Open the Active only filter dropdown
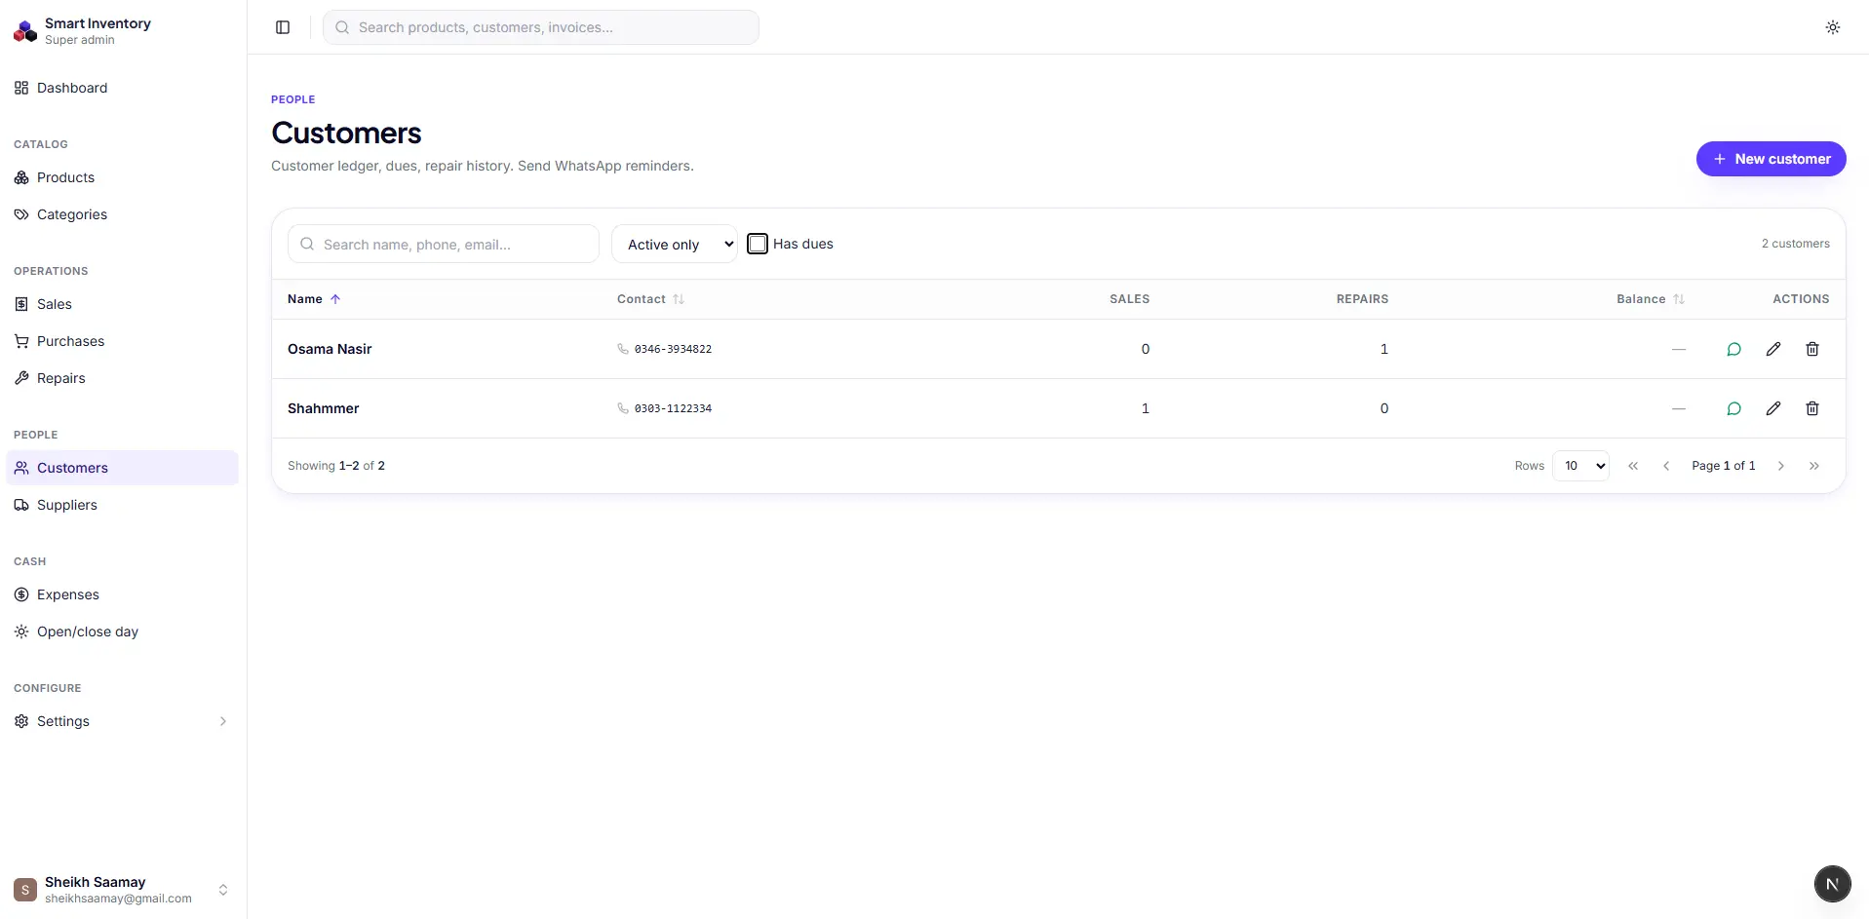 [x=675, y=244]
